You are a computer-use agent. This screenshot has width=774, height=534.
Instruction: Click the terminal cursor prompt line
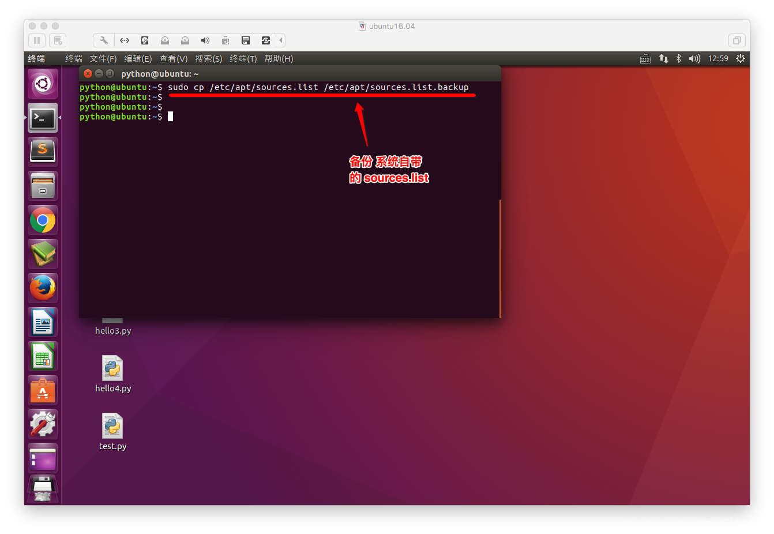pyautogui.click(x=126, y=117)
